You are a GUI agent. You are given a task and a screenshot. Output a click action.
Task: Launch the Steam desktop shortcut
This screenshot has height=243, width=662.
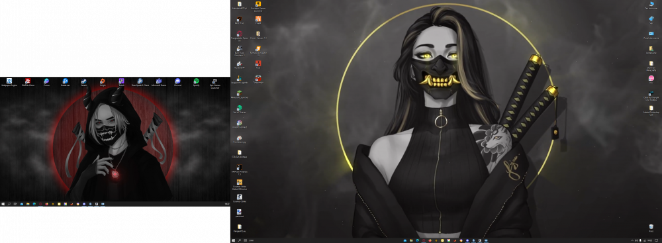click(84, 82)
